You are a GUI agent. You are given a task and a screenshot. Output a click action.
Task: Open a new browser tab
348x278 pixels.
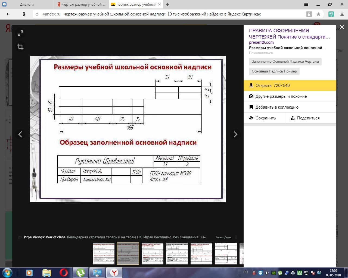coord(167,4)
